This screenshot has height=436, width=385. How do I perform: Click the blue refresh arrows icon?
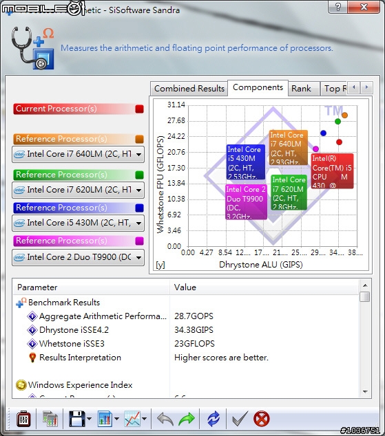(x=214, y=419)
